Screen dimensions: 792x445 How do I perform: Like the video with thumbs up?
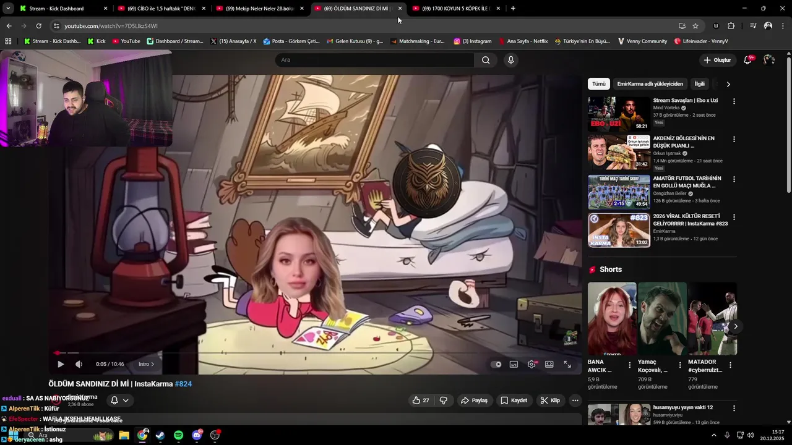pos(421,400)
